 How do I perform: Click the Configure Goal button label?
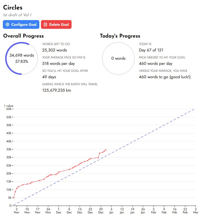(24, 24)
